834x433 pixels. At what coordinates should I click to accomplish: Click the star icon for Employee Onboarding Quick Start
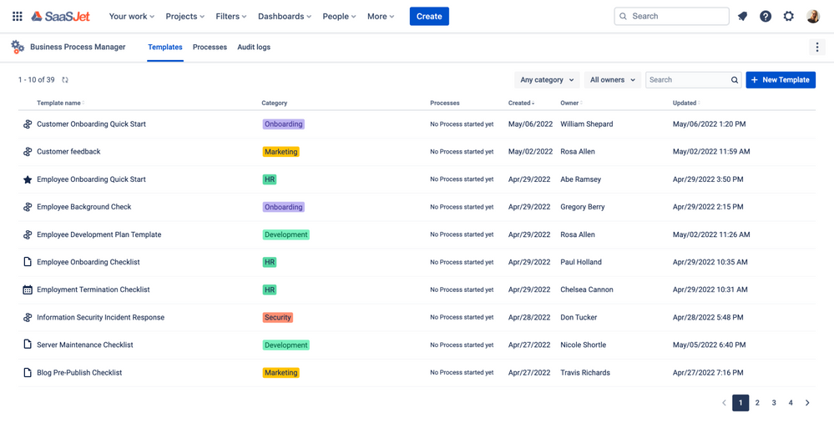28,179
